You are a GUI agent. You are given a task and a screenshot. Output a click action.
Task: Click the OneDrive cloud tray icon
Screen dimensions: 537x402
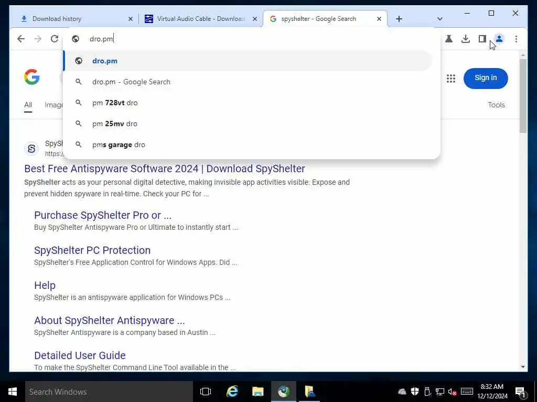402,392
